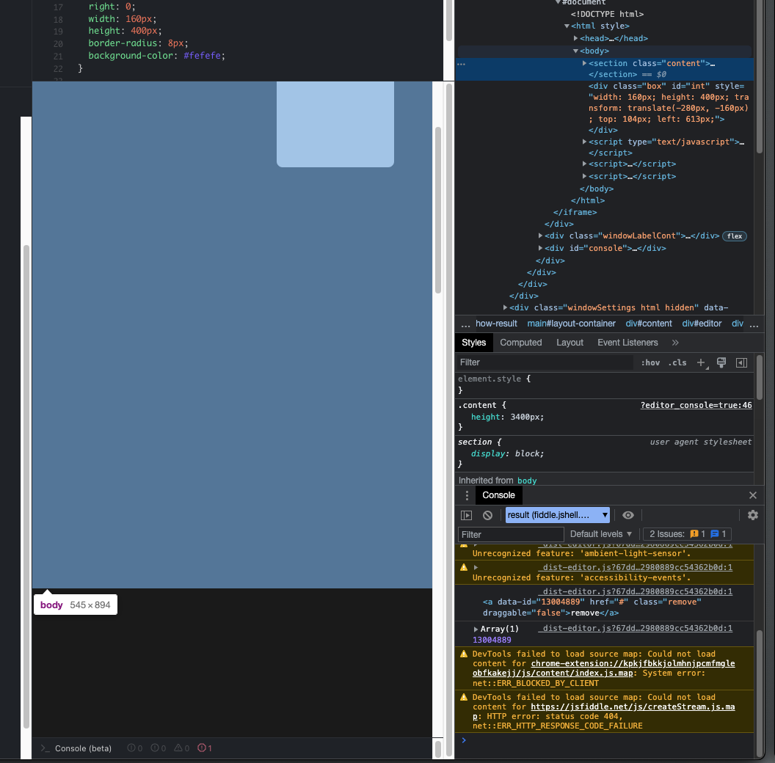Click the light blue box in result
This screenshot has width=775, height=763.
click(335, 124)
